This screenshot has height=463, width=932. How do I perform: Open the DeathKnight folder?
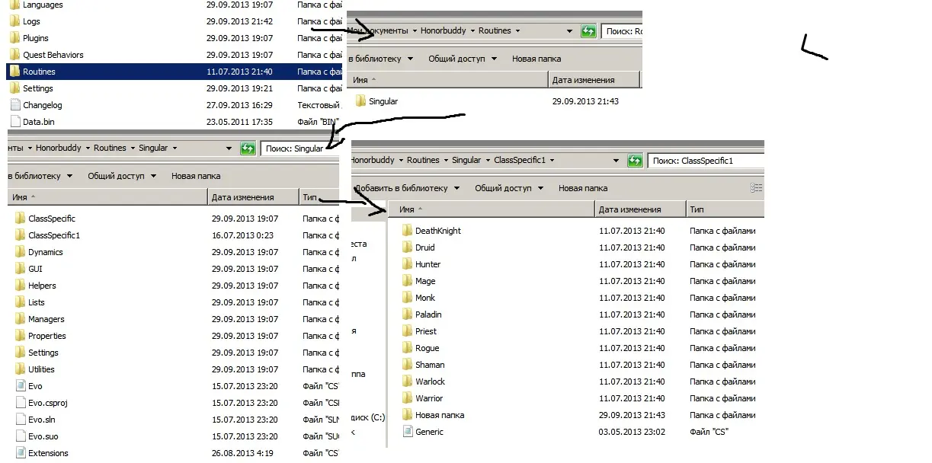437,231
